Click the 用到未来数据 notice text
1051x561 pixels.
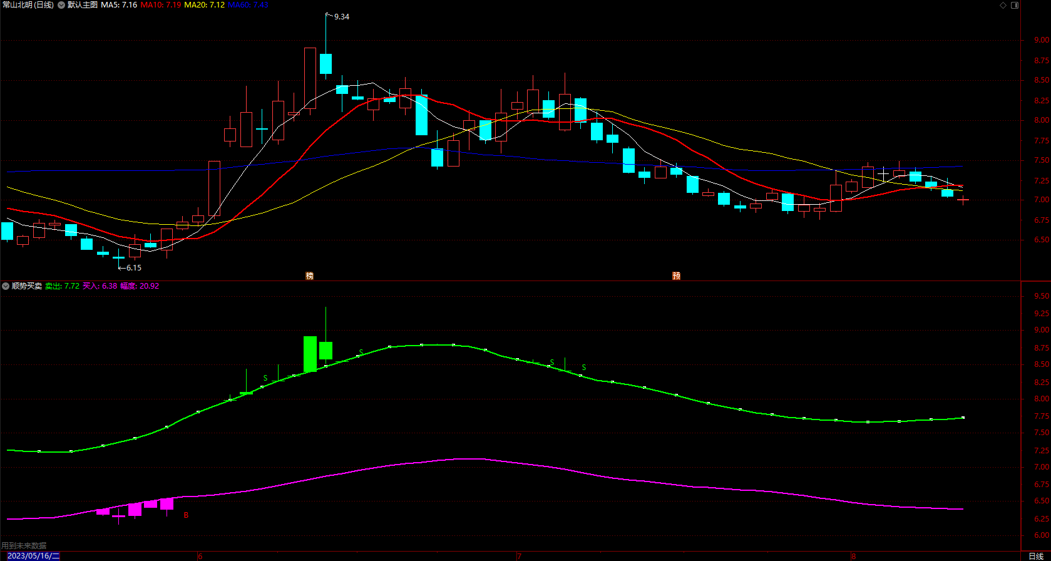pos(24,546)
